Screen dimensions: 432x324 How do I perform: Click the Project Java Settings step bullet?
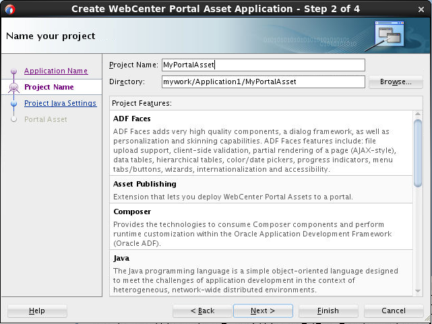[13, 104]
